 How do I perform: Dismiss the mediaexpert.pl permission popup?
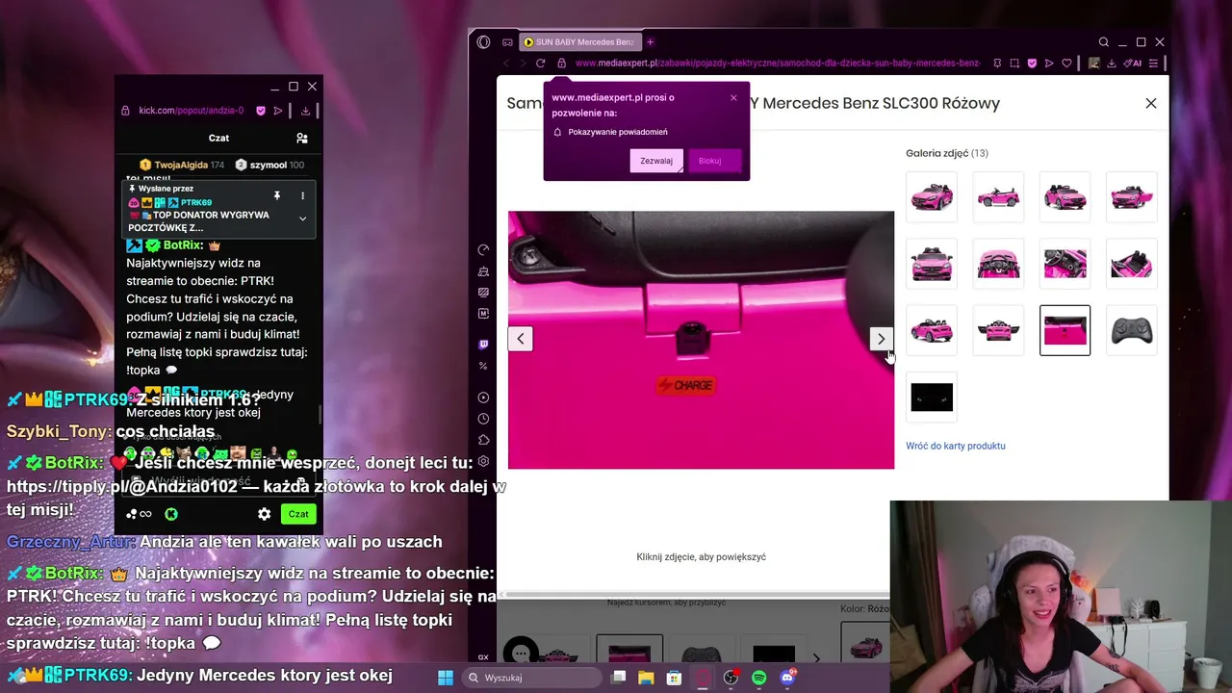click(733, 97)
